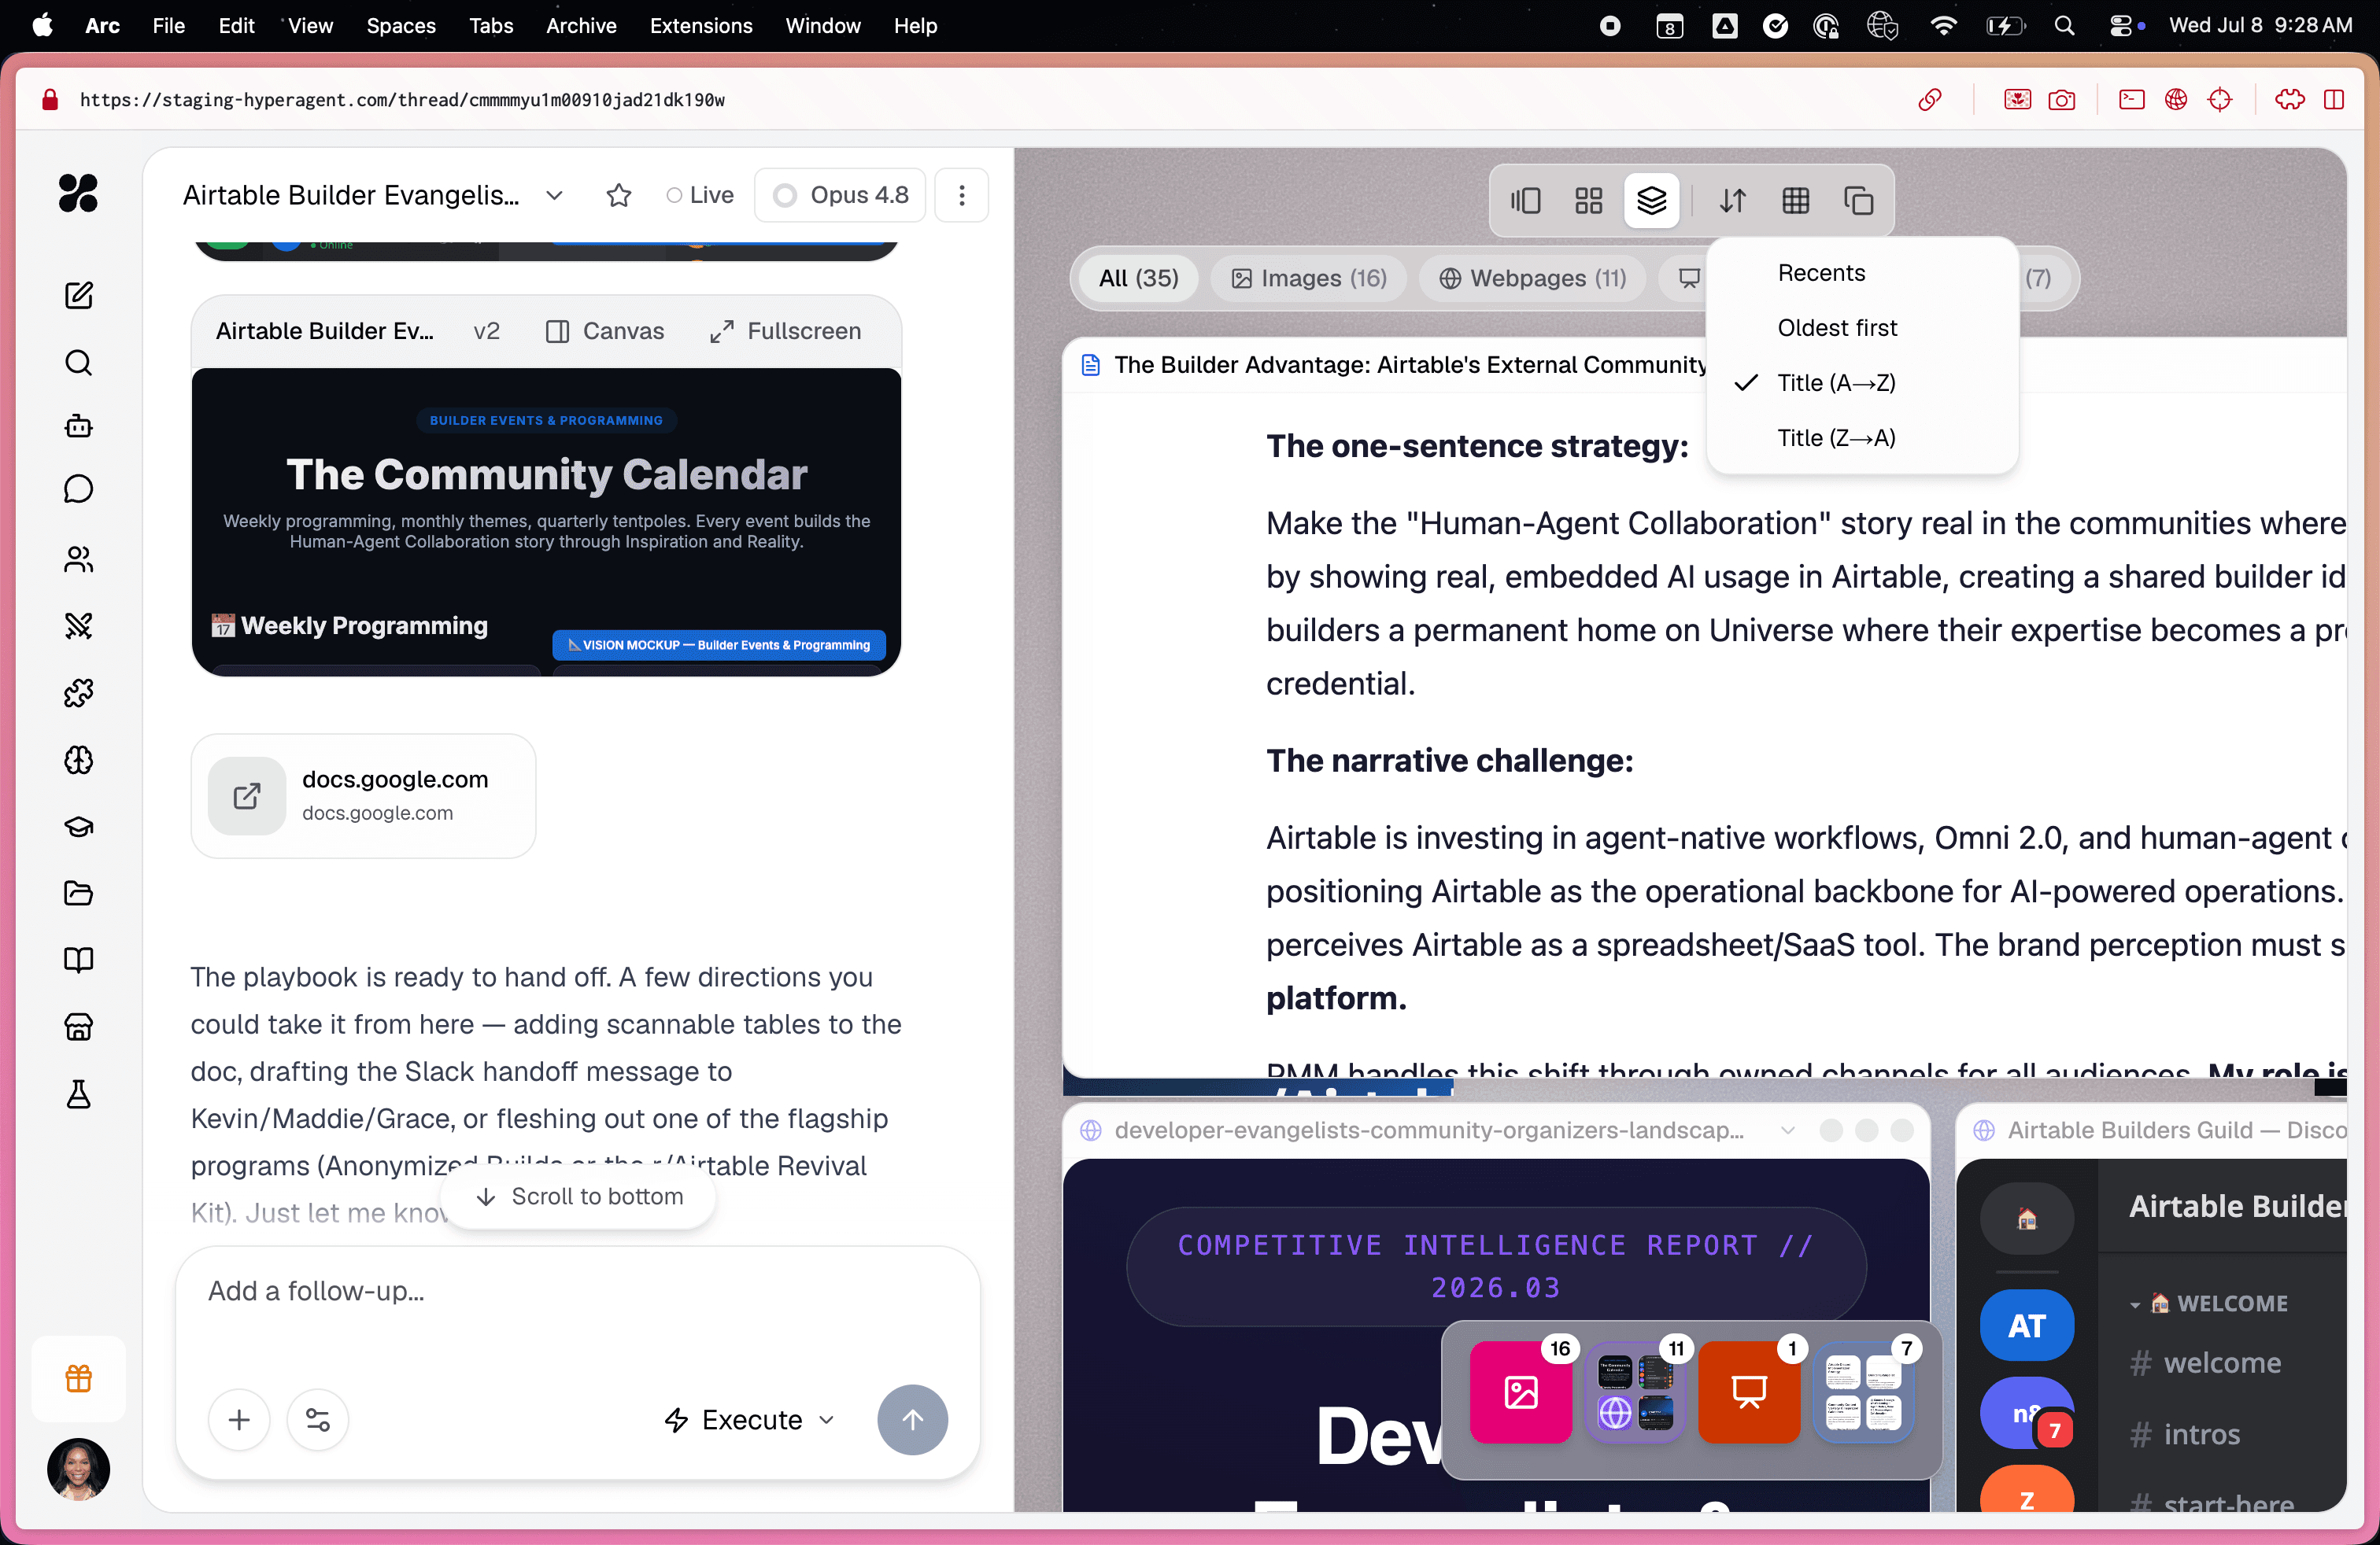Open the orange presentation stack with badge 1

coord(1749,1391)
